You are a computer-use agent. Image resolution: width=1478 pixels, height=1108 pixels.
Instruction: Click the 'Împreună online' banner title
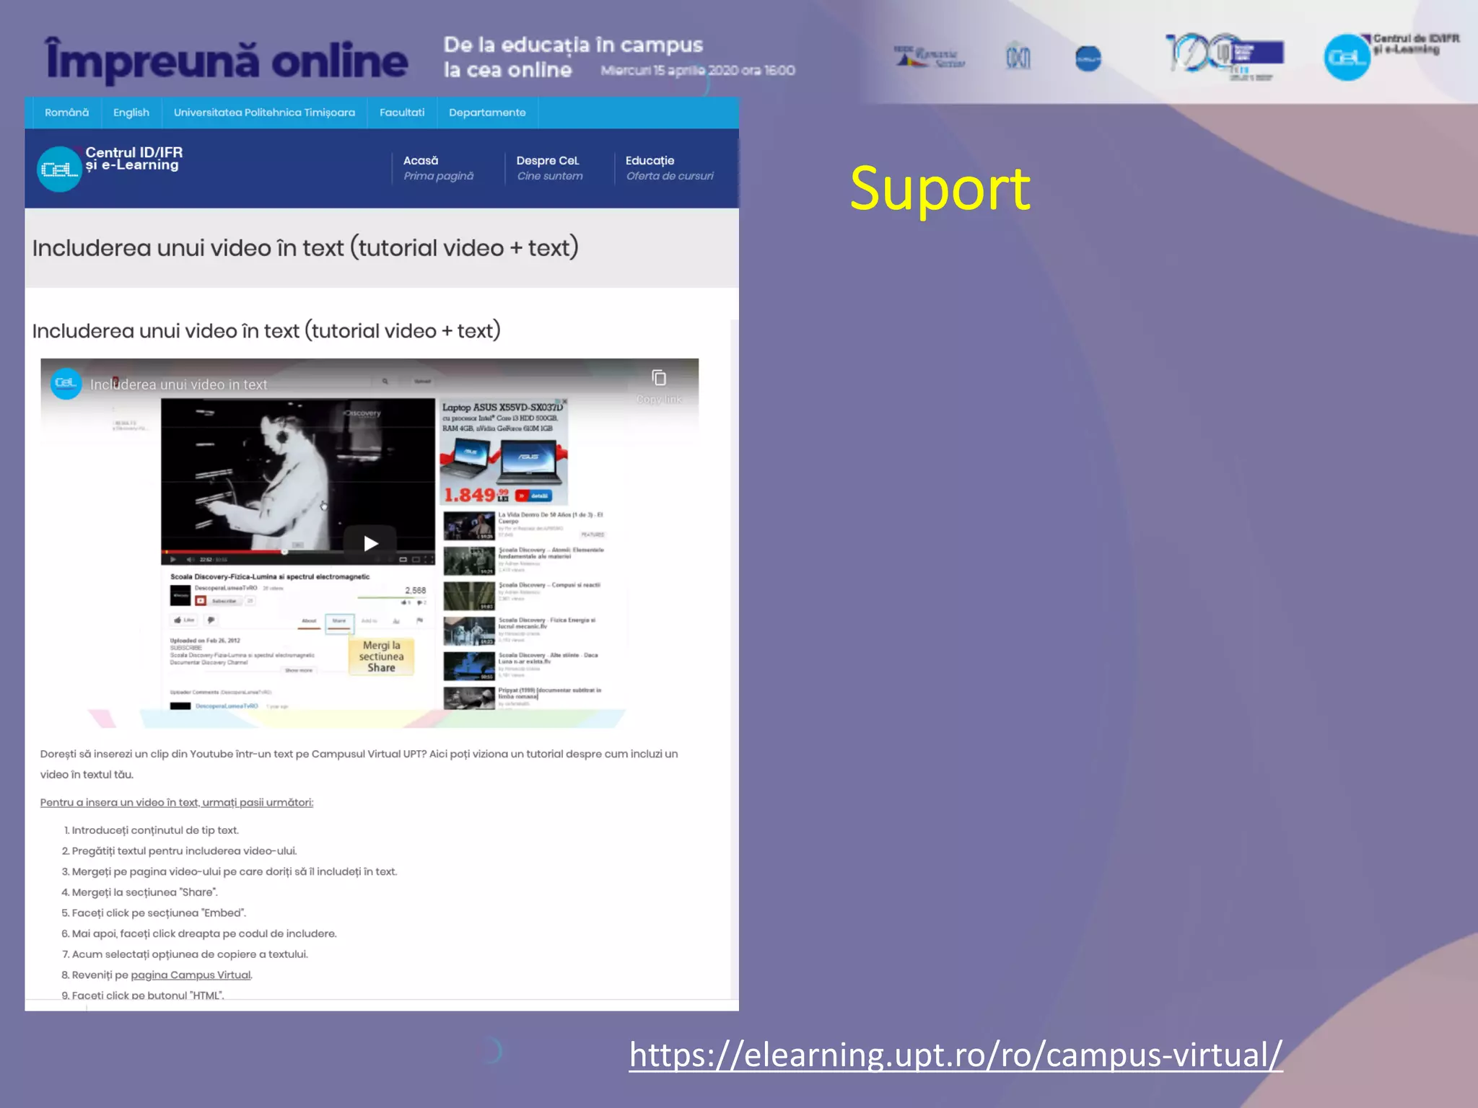pos(227,61)
